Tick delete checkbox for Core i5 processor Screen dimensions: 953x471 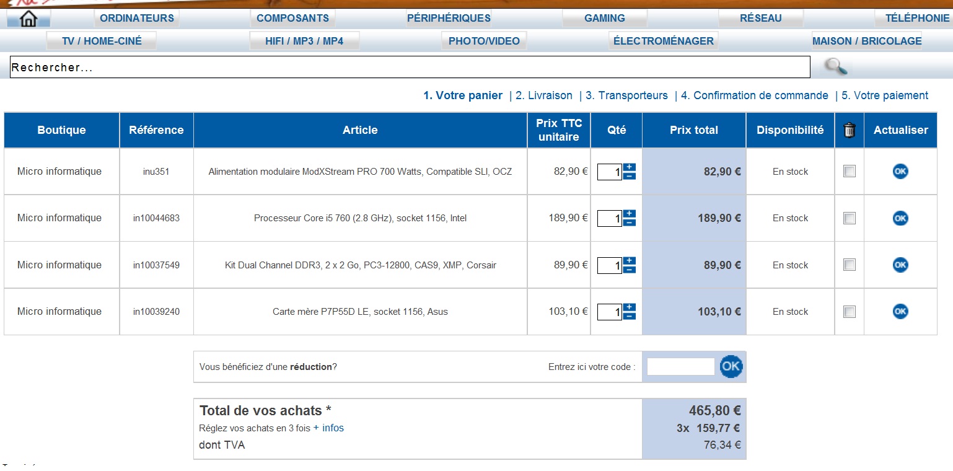849,218
